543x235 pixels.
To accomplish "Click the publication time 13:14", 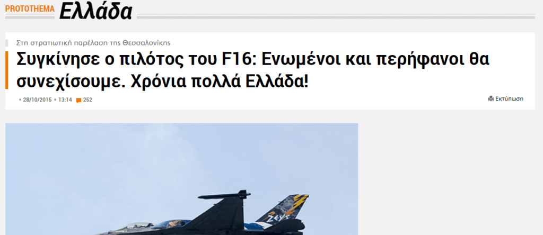I will point(65,100).
